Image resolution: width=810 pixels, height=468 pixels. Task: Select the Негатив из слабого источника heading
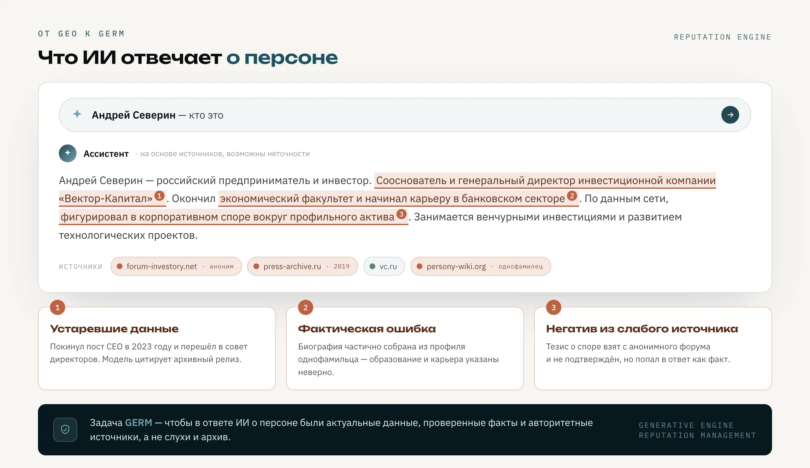click(642, 329)
